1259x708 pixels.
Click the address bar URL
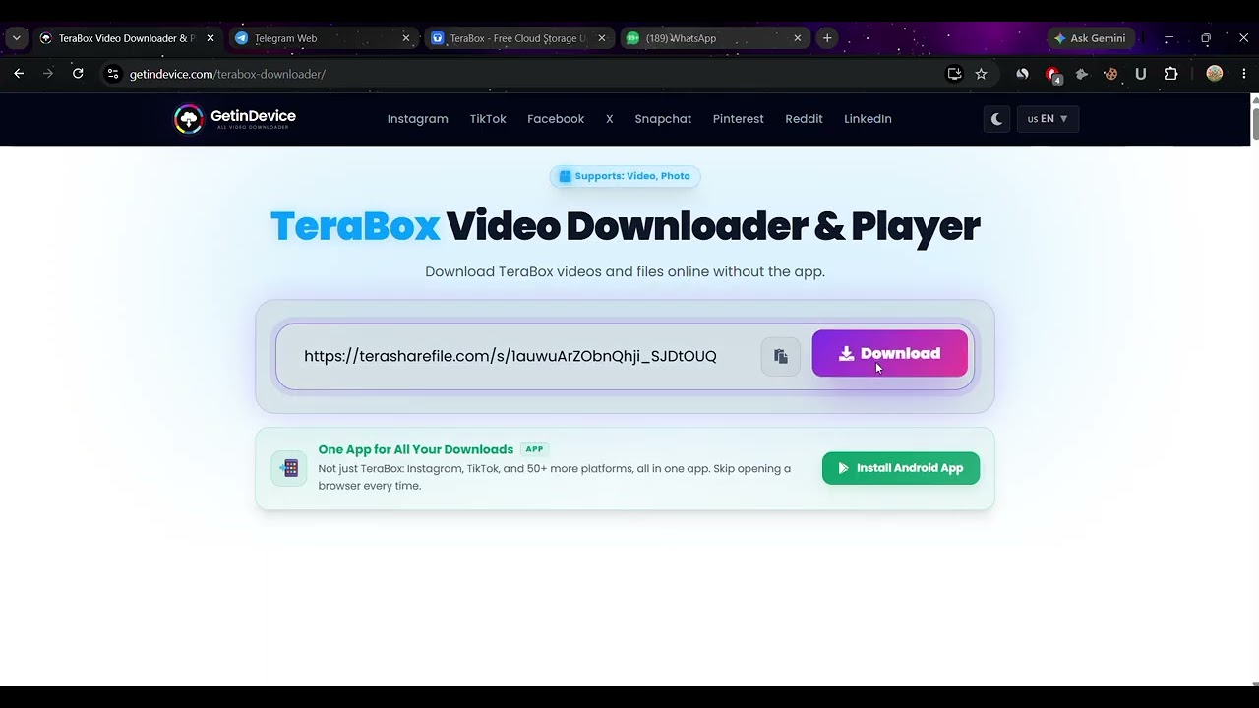(x=228, y=74)
